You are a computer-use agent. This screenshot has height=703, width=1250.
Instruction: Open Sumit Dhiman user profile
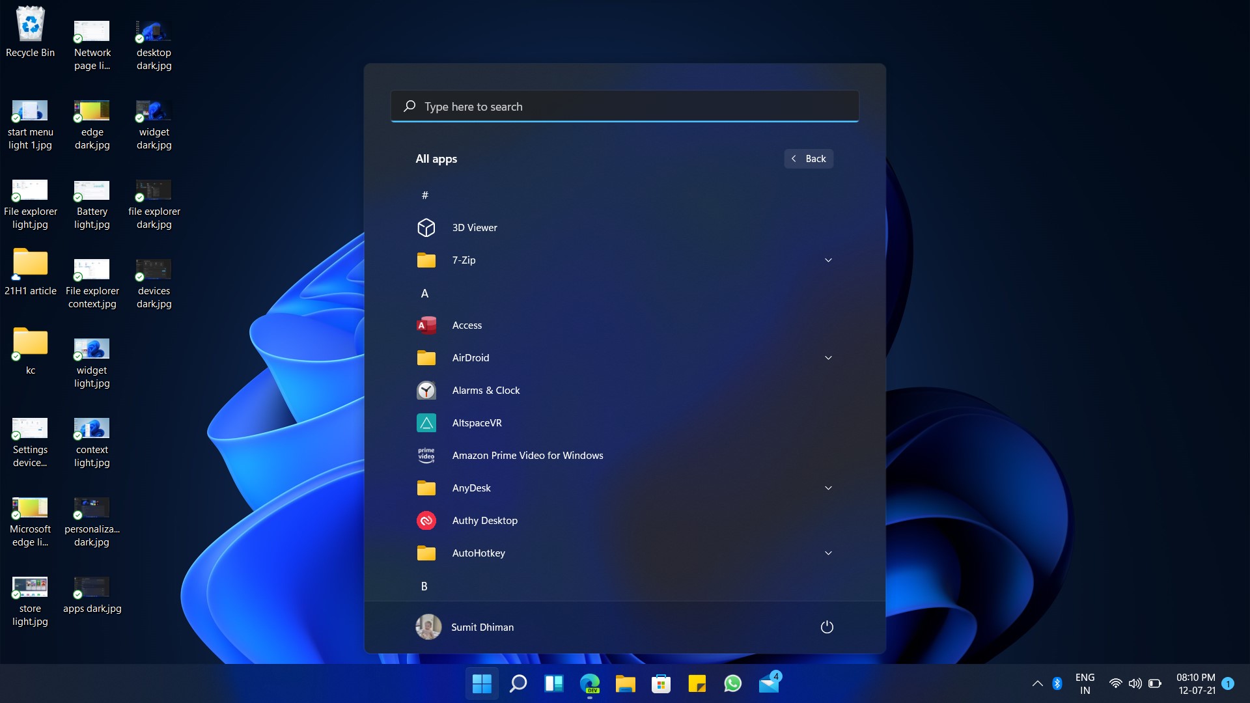click(x=465, y=627)
